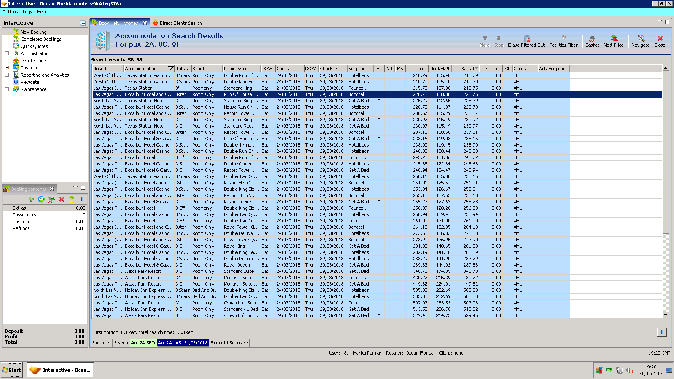Viewport: 674px width, 379px height.
Task: Open the Accommodation column filter funnel
Action: pyautogui.click(x=171, y=69)
